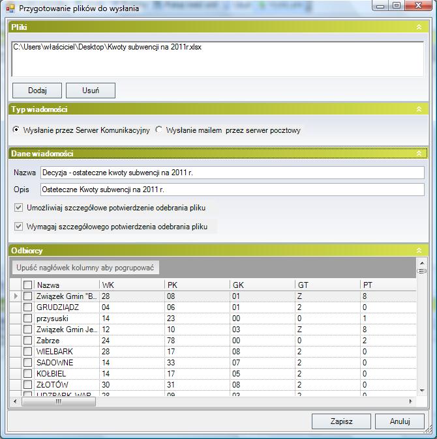Click the horizontal scrollbar thumb
The image size is (437, 439).
pos(59,401)
